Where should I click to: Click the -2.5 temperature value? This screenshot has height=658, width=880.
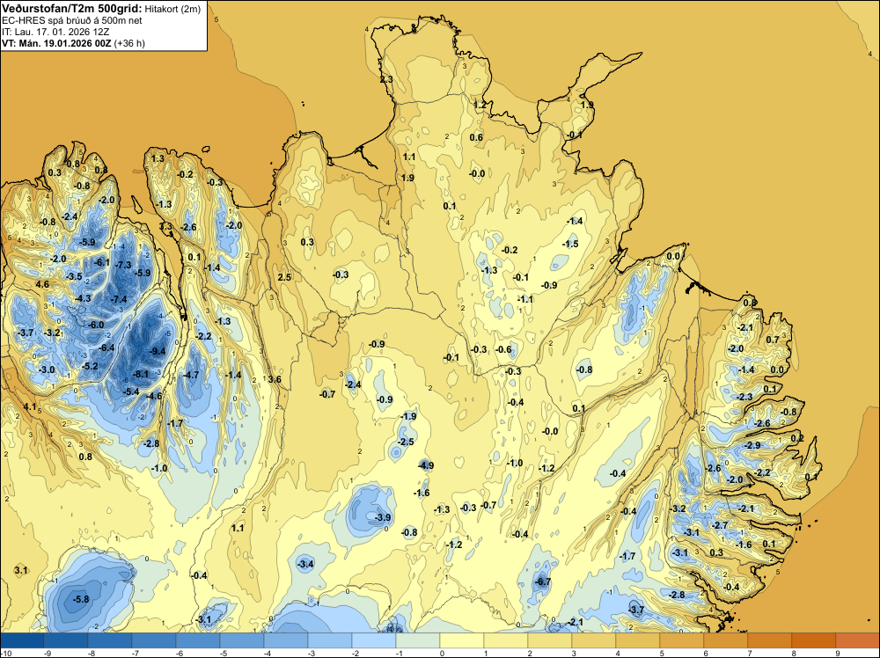(406, 442)
